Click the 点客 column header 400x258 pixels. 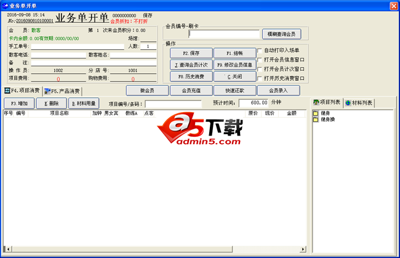tap(149, 113)
